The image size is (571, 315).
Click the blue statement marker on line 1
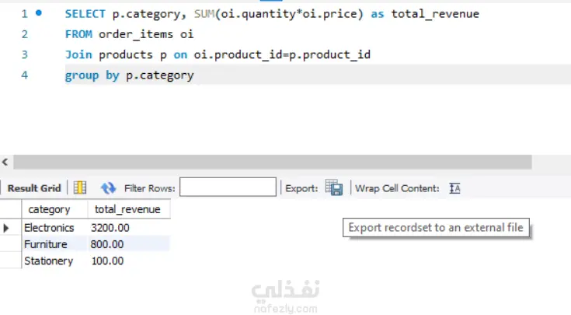click(39, 13)
